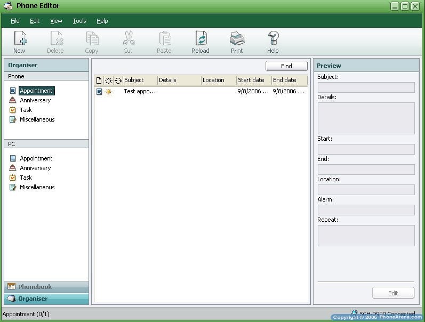Open Help via the question mark icon
The width and height of the screenshot is (425, 322).
coord(273,38)
